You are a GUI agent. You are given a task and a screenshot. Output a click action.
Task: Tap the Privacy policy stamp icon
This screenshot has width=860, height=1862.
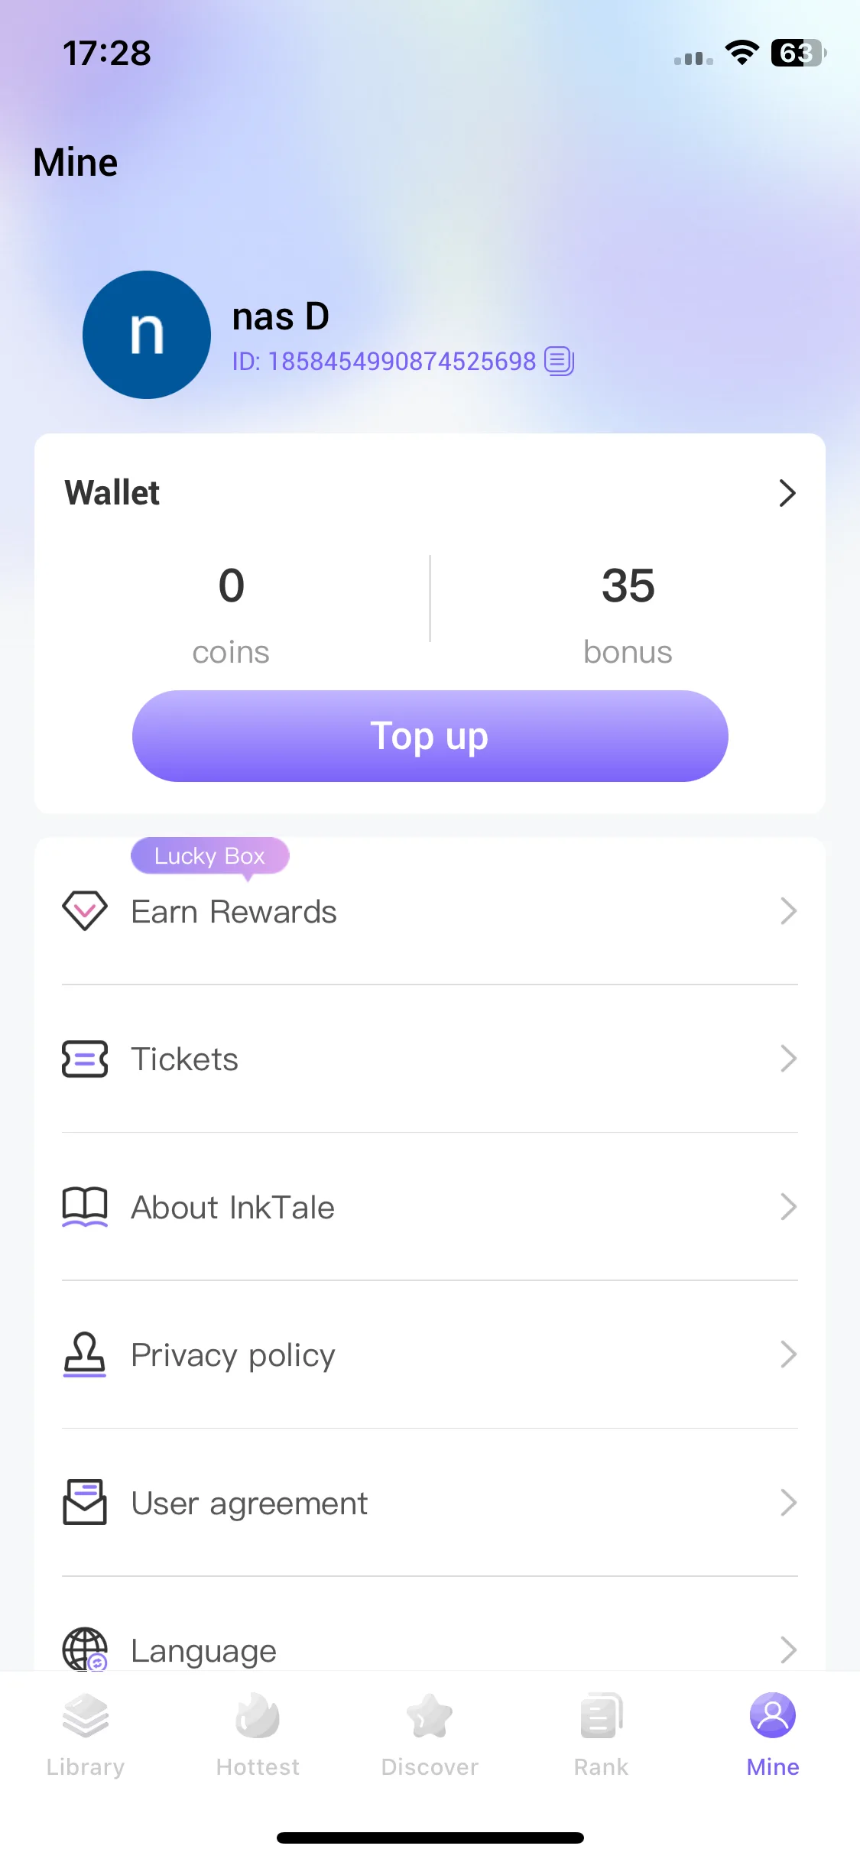85,1354
